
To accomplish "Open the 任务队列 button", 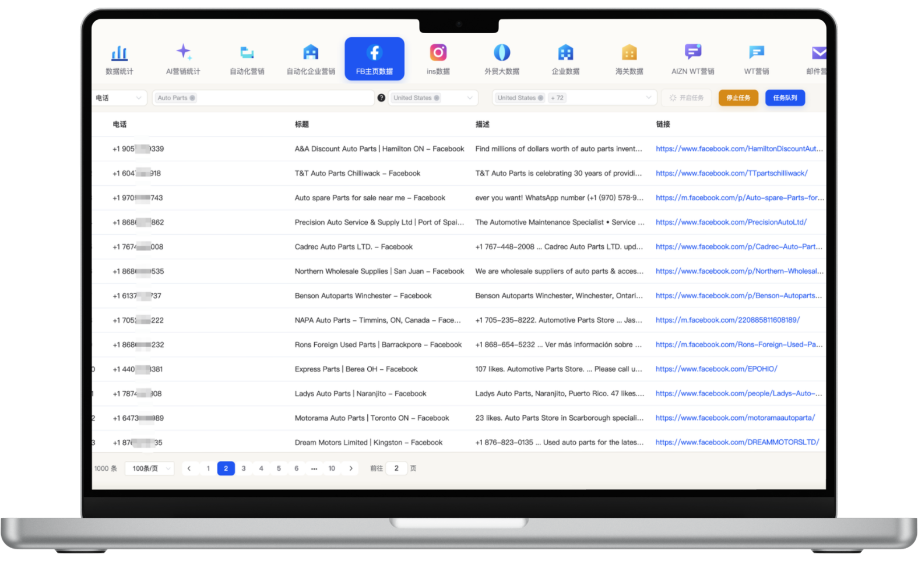I will click(x=785, y=98).
